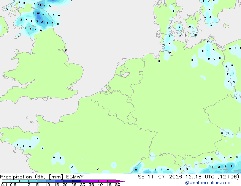Click the "25" legend scale label

pyautogui.click(x=74, y=184)
